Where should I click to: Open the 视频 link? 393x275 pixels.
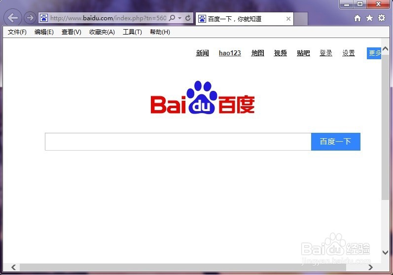click(280, 53)
